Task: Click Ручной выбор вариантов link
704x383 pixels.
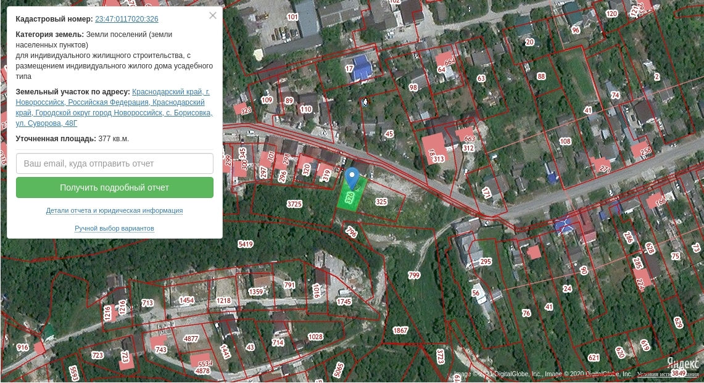Action: click(114, 228)
